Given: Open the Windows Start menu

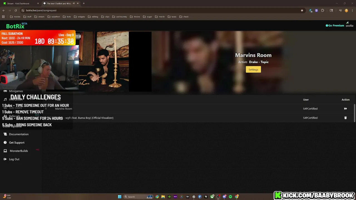Looking at the screenshot, I should 120,197.
